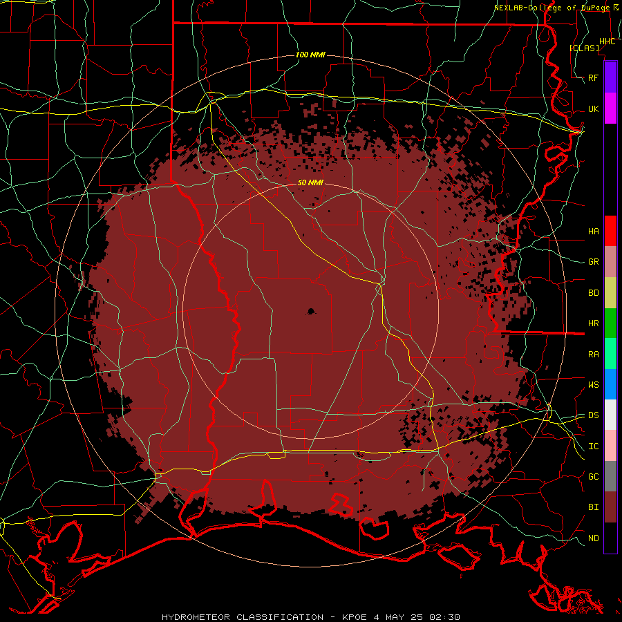This screenshot has width=622, height=622.
Task: Click the brown BI legend swatch
Action: 610,507
